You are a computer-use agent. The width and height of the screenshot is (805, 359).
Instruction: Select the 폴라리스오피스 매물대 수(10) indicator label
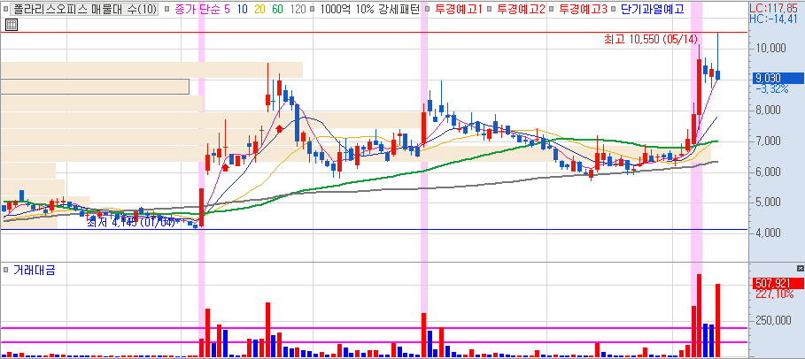pyautogui.click(x=85, y=9)
